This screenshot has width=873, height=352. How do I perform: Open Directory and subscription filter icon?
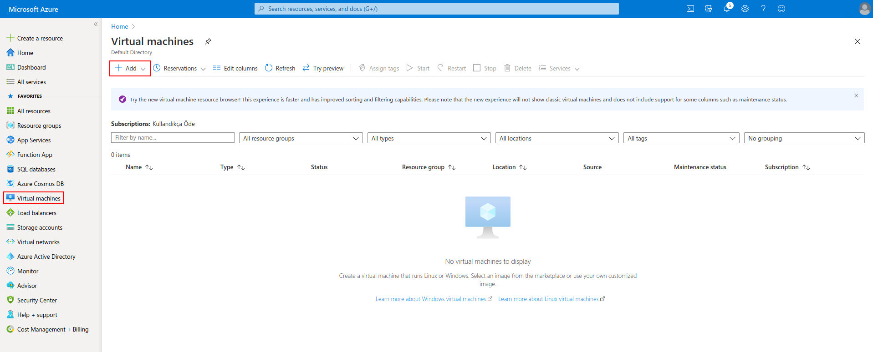[x=709, y=9]
